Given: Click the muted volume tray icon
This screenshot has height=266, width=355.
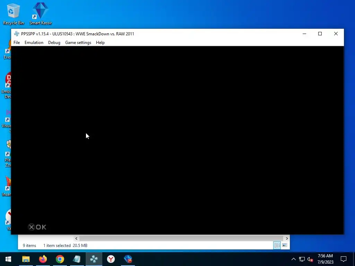Looking at the screenshot, I should (310, 259).
